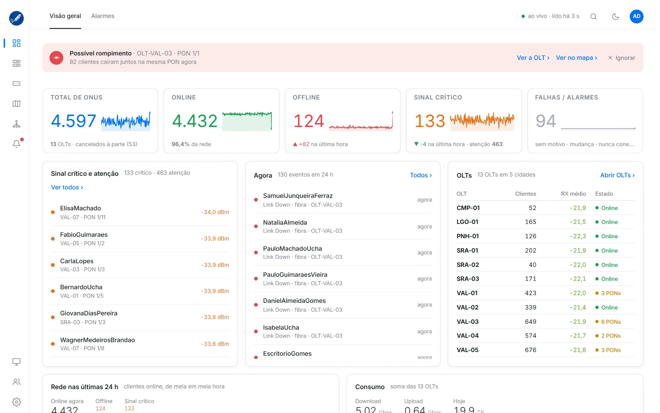
Task: Switch to the Alarmes tab
Action: [103, 16]
